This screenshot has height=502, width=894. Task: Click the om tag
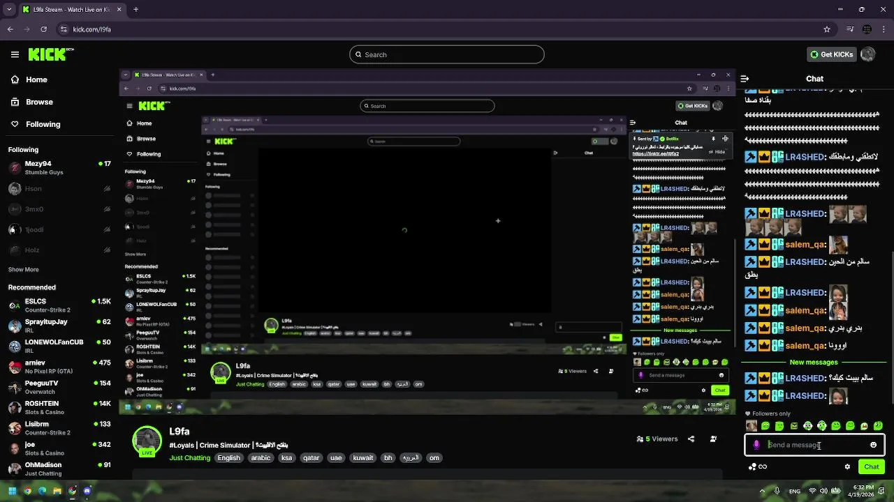point(434,458)
